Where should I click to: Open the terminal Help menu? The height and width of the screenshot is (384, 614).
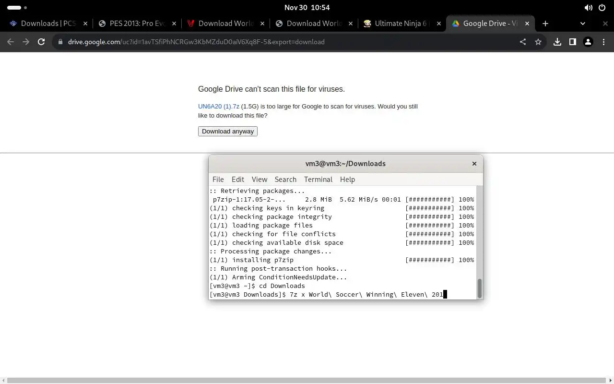pyautogui.click(x=347, y=180)
